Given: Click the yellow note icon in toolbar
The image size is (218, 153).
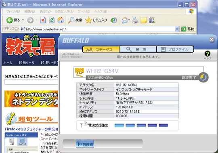Looking at the screenshot, I should click(144, 20).
